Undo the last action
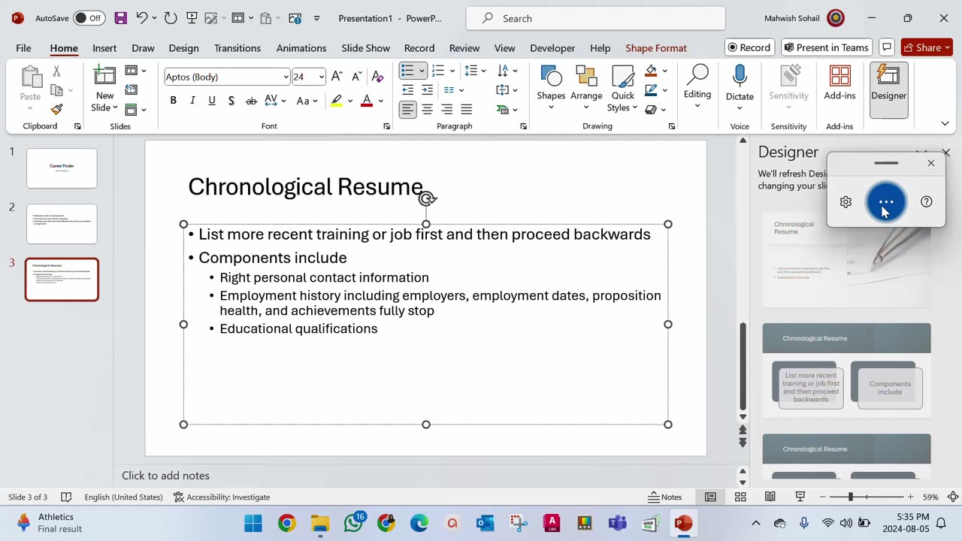The height and width of the screenshot is (541, 962). (x=141, y=18)
